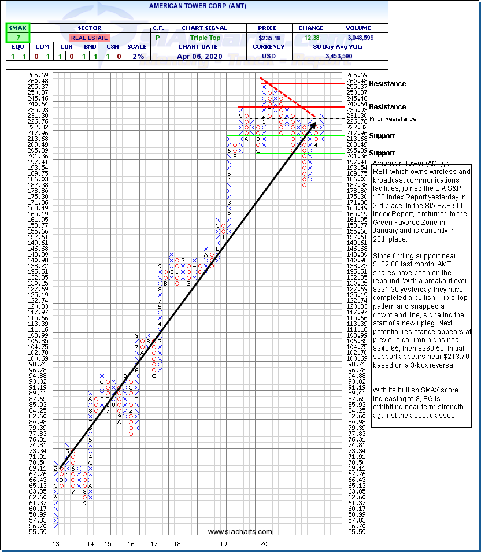Image resolution: width=481 pixels, height=552 pixels.
Task: Select the red REAL ESTATE sector badge
Action: coord(89,37)
